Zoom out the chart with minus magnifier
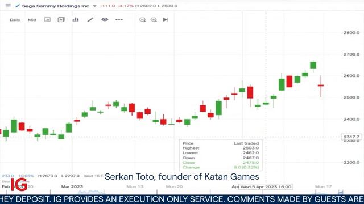 142,20
